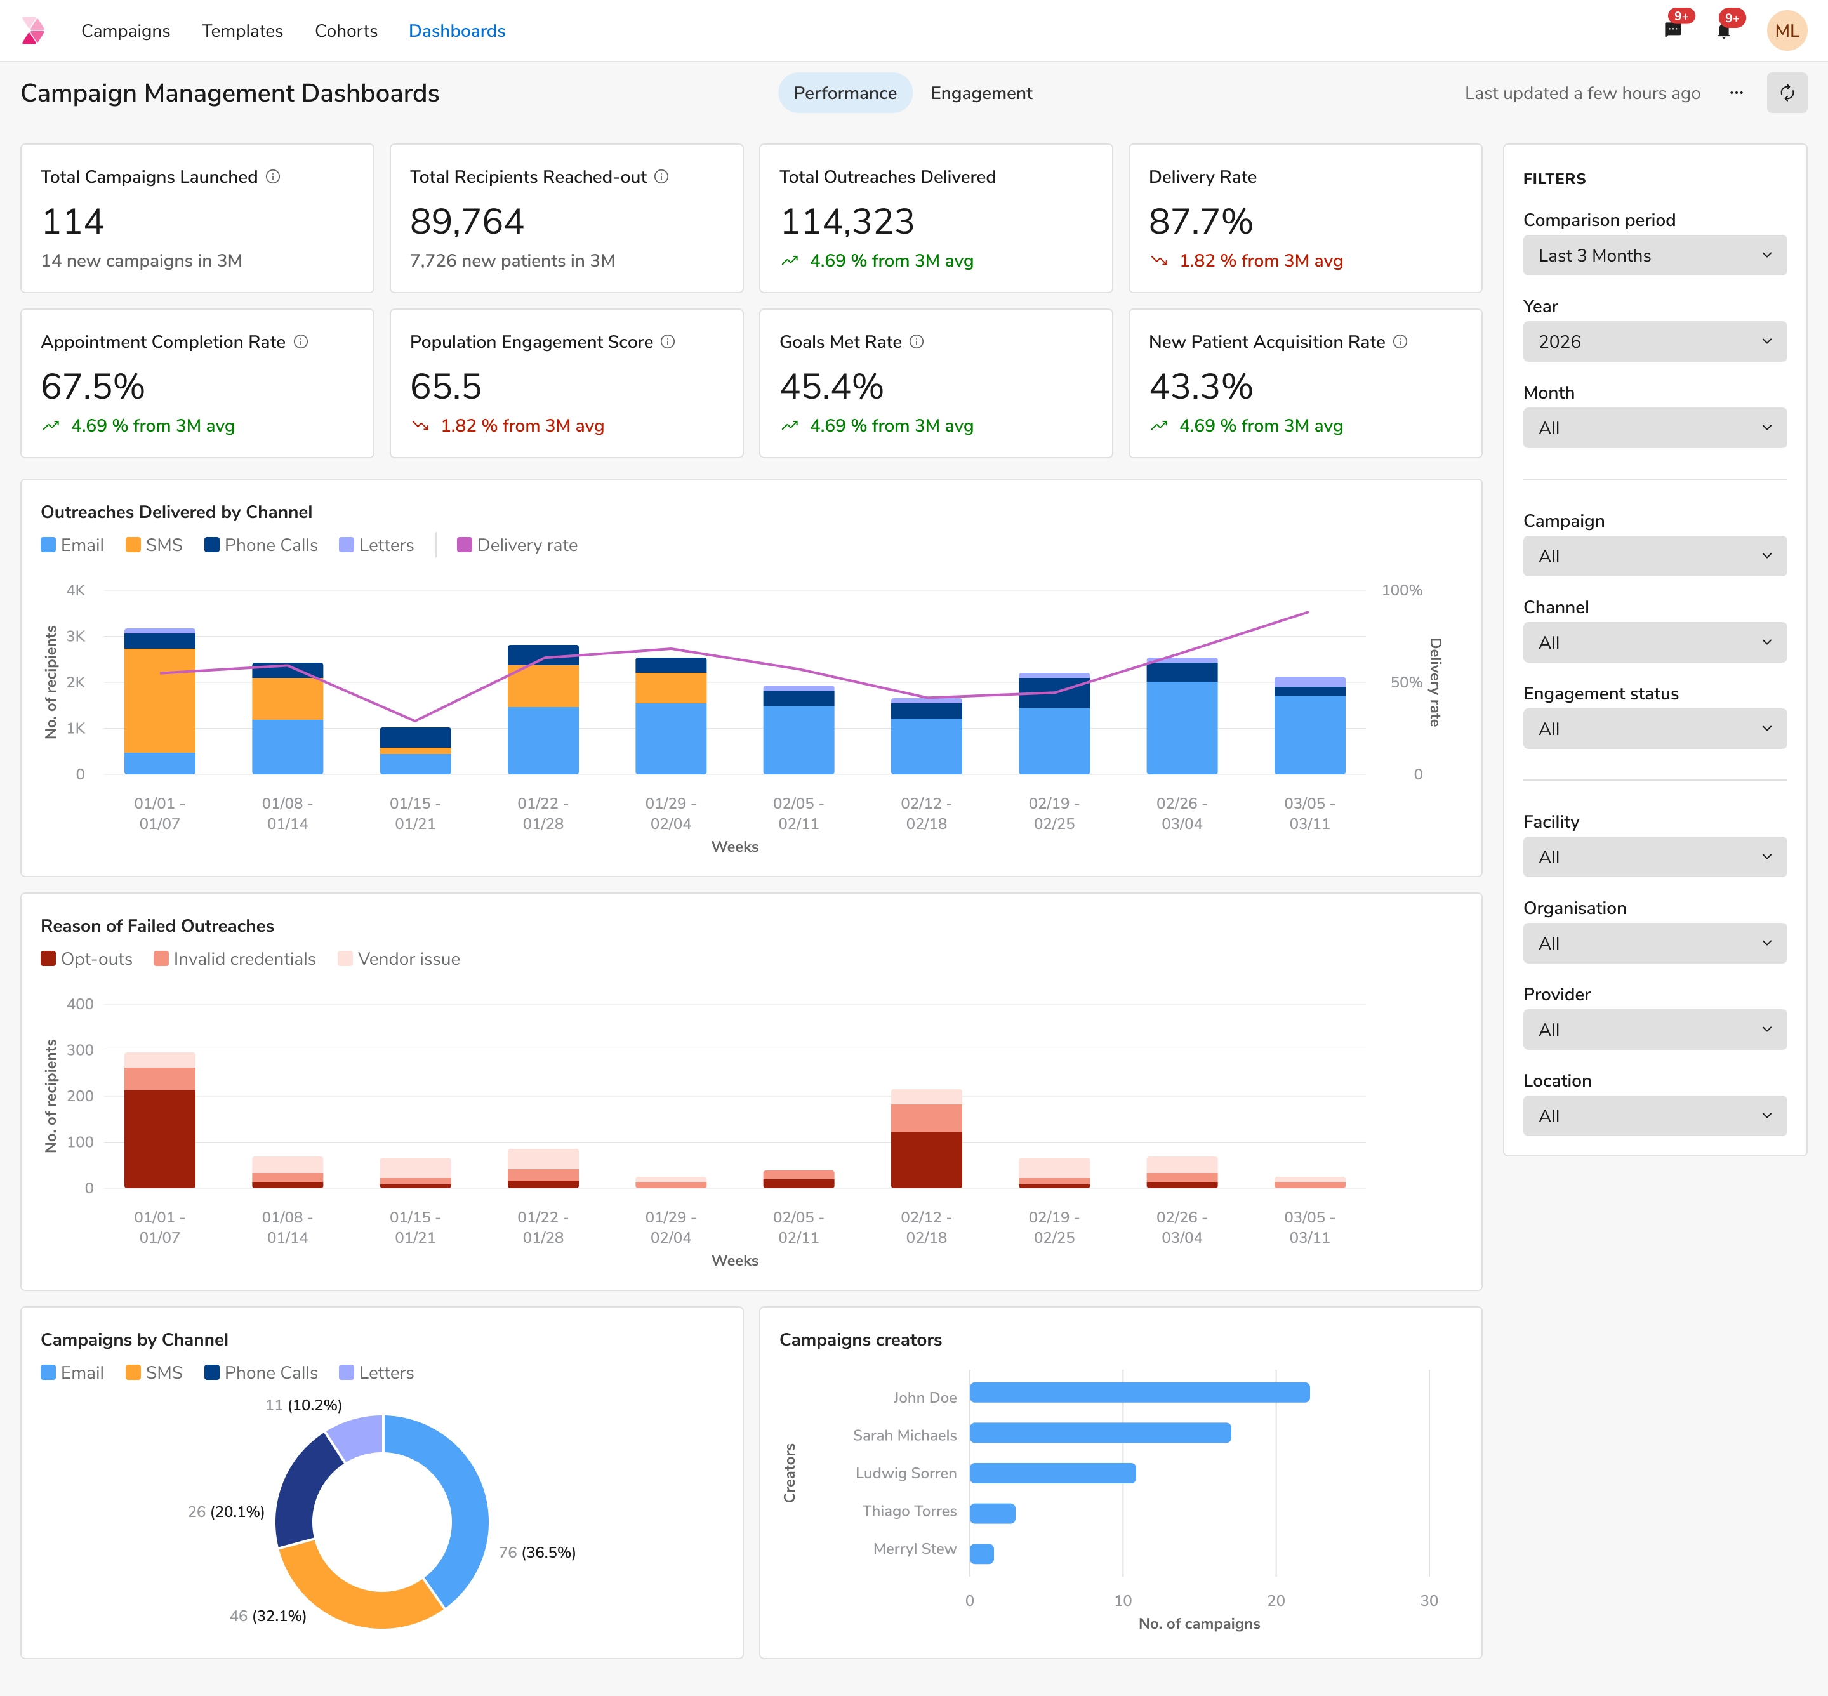Open the Campaign filter dropdown

[1655, 556]
